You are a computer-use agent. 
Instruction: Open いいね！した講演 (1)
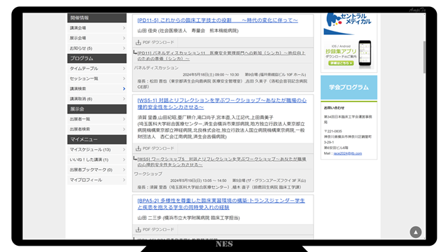[97, 160]
